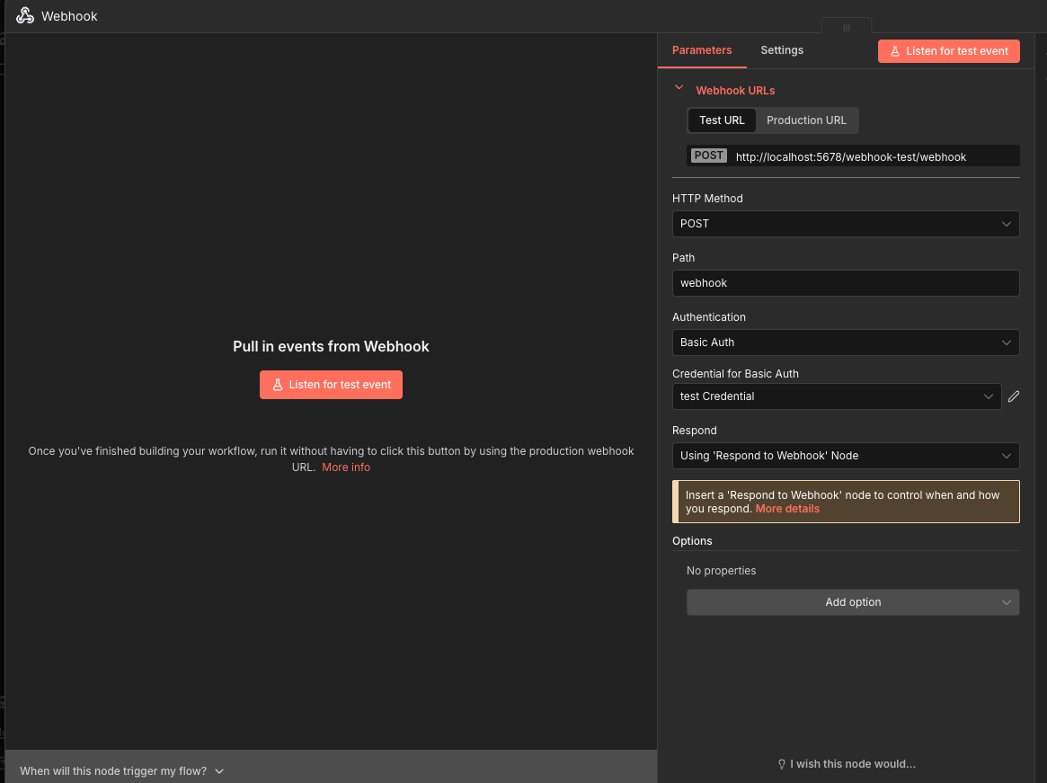1047x783 pixels.
Task: Open the HTTP Method dropdown
Action: (845, 224)
